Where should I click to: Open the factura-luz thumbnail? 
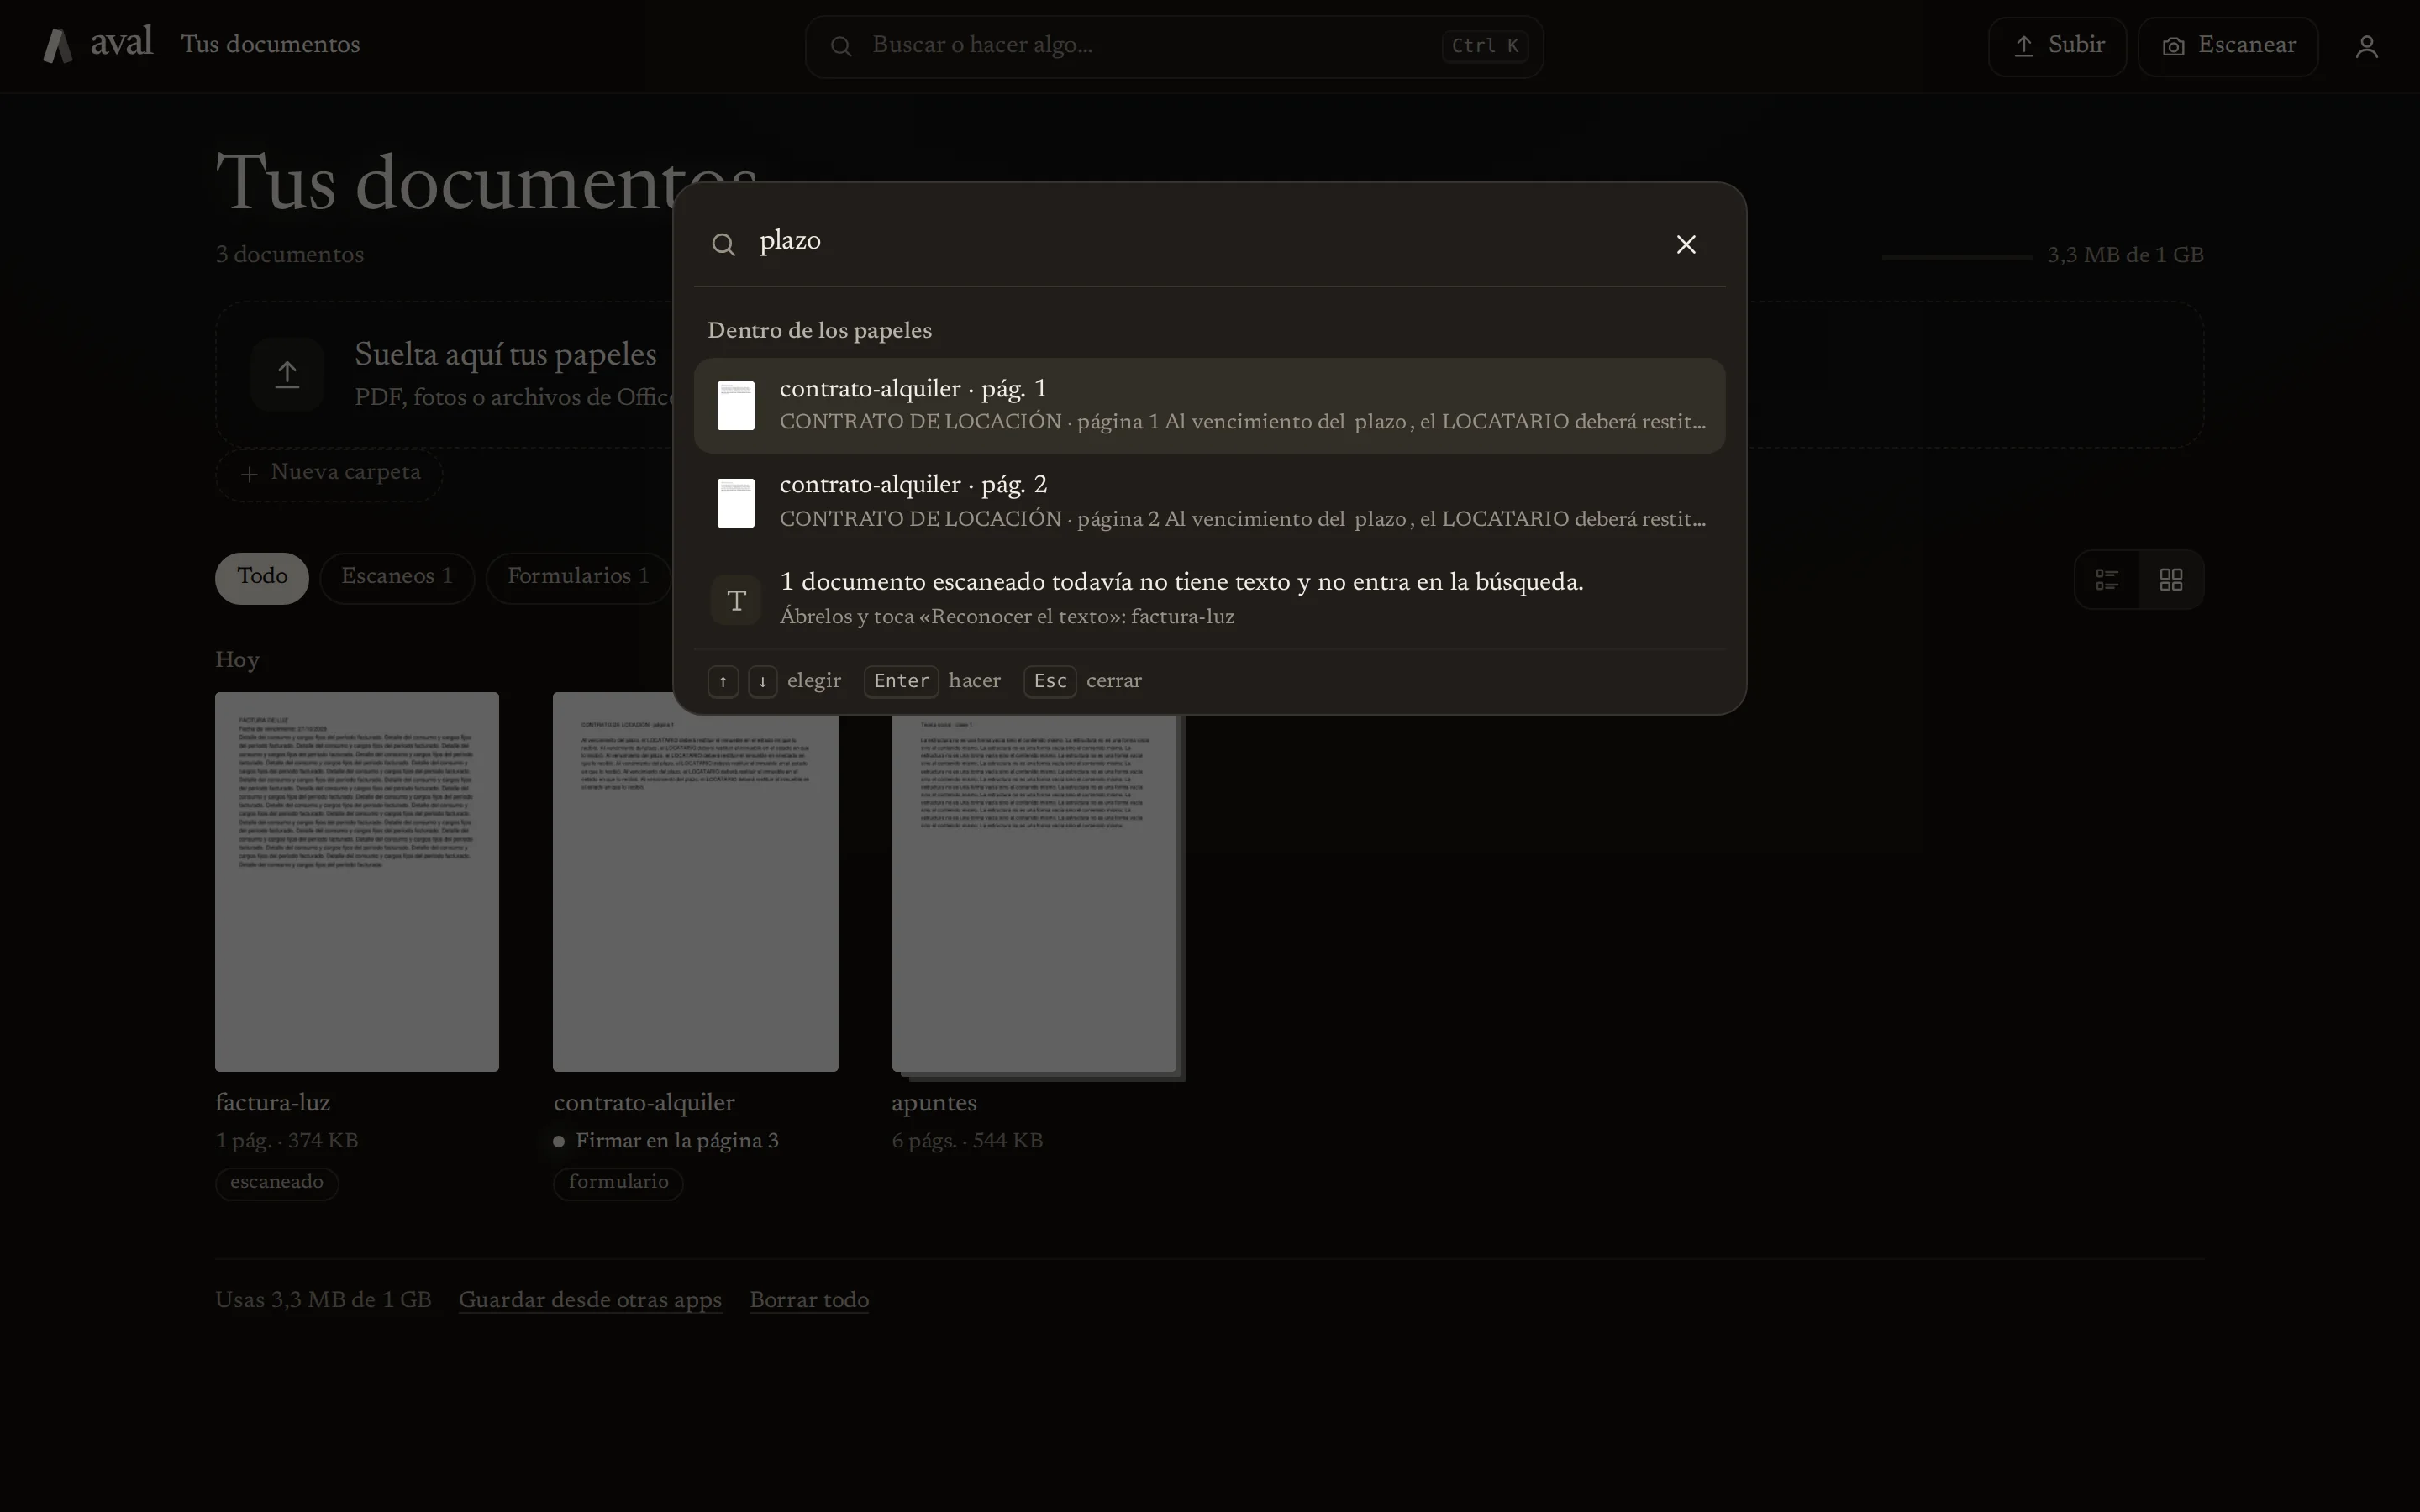pos(357,882)
